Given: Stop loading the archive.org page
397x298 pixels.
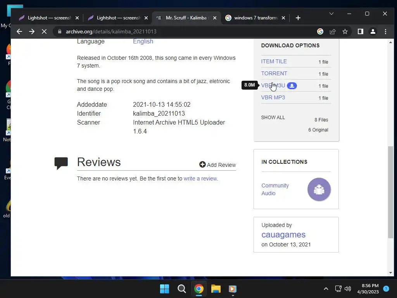Looking at the screenshot, I should pyautogui.click(x=44, y=31).
